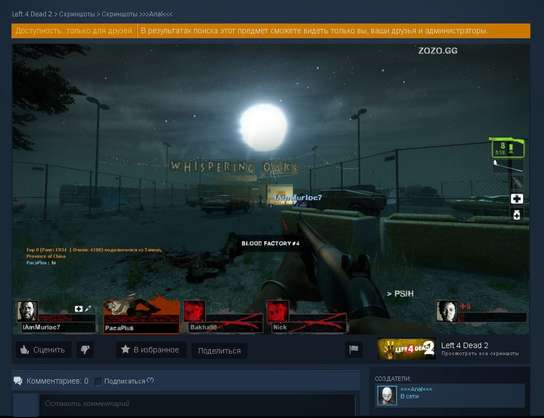Click the Whispering Oaks screenshot image
This screenshot has height=418, width=544.
pyautogui.click(x=270, y=189)
